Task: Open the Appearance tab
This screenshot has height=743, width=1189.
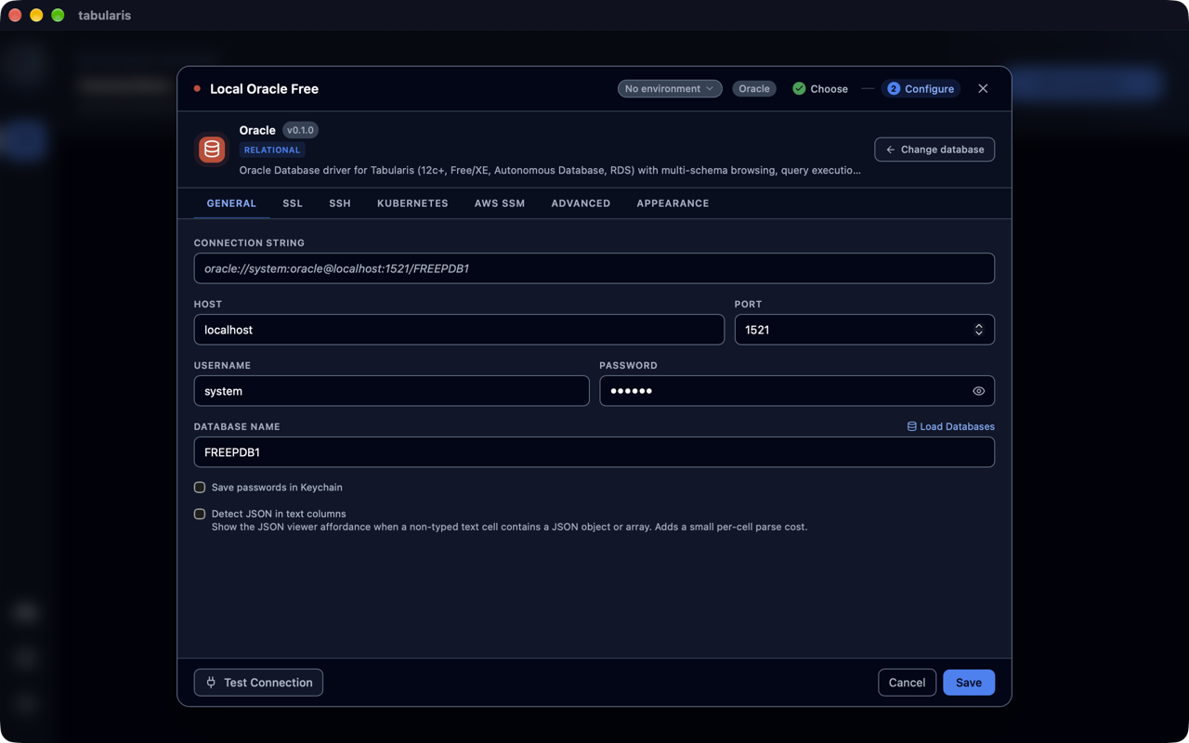Action: (x=673, y=203)
